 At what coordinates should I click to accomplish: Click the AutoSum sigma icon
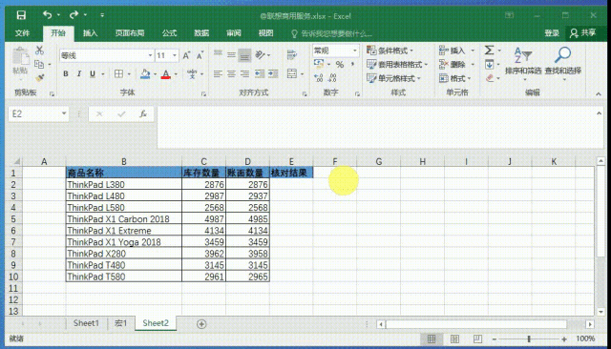pos(490,51)
